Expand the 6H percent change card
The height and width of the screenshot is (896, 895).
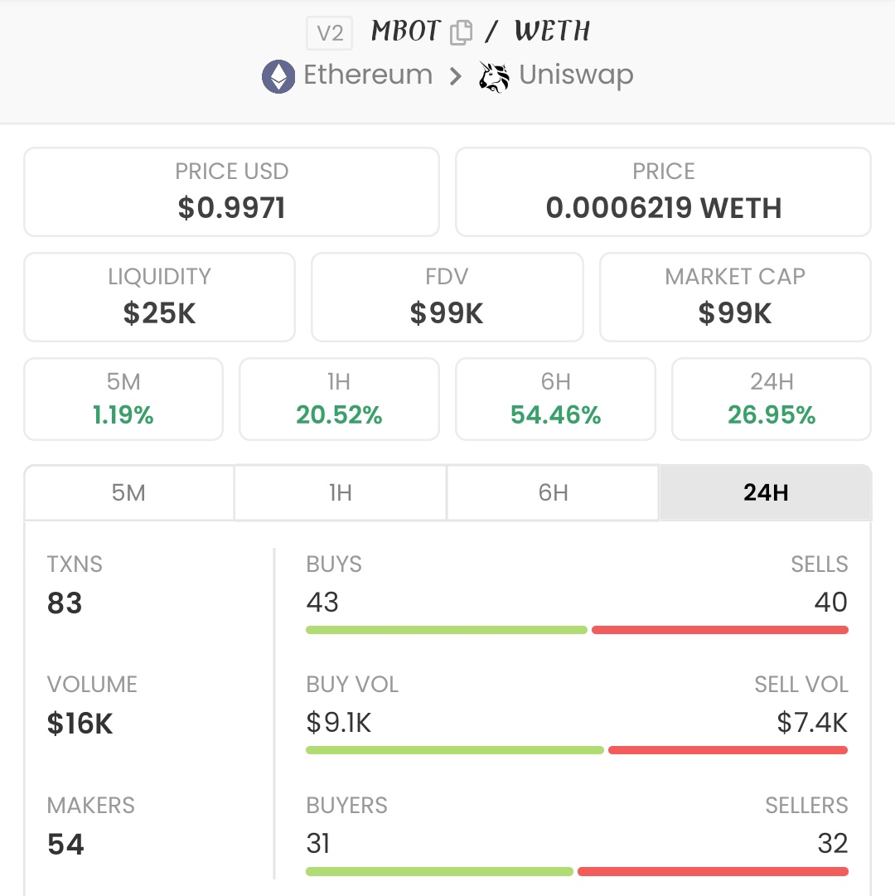pos(555,399)
